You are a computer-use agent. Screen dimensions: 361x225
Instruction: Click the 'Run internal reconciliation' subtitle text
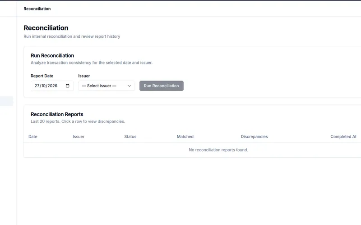(x=72, y=36)
